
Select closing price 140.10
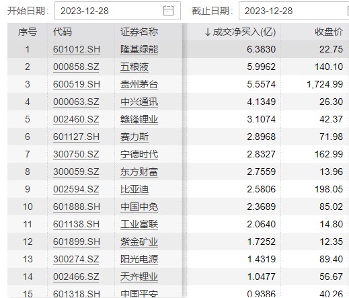point(329,67)
